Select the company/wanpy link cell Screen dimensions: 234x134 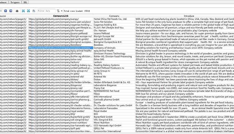61,19
